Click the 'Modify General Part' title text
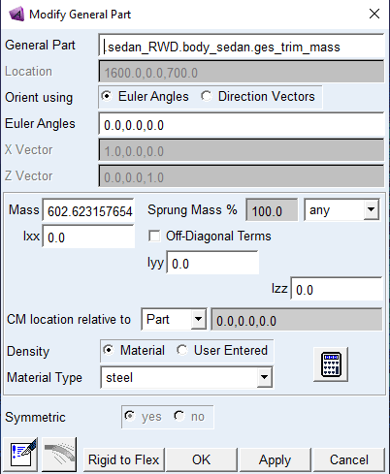390x474 pixels. click(x=81, y=15)
